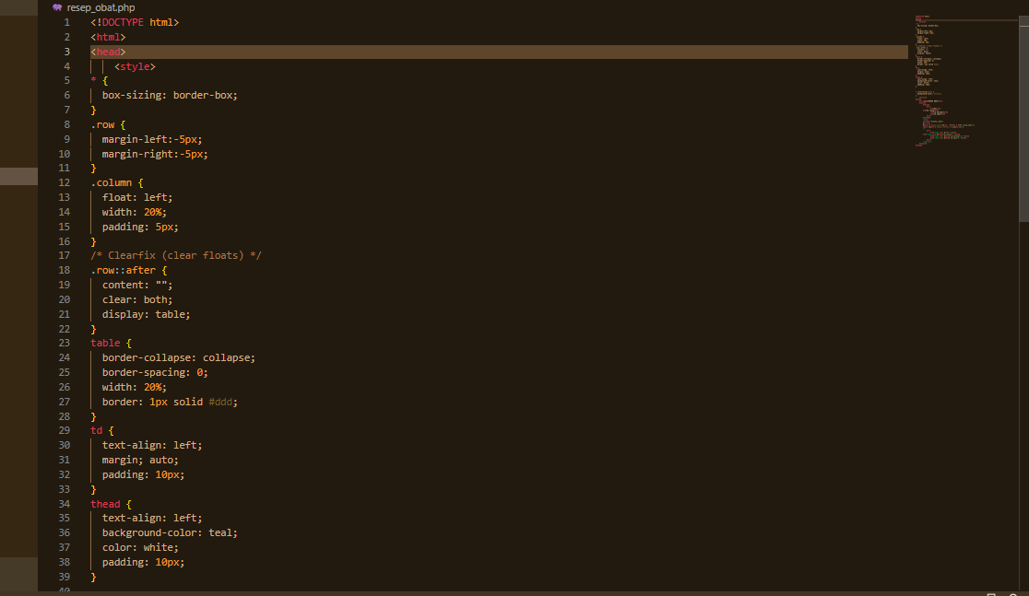
Task: Click the closing brace on line 39
Action: pyautogui.click(x=93, y=577)
